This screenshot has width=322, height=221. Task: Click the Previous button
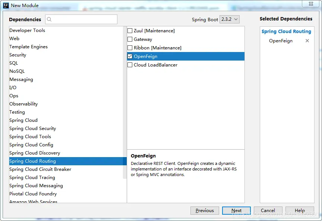click(x=205, y=211)
